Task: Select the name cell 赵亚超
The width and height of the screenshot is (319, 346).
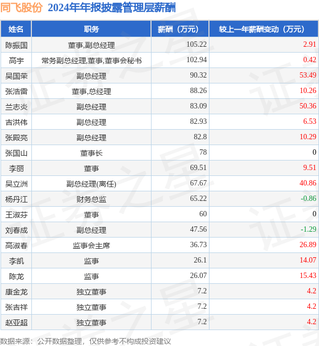Action: click(16, 323)
